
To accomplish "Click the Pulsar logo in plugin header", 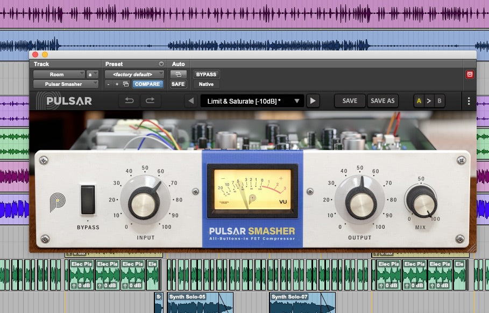I will [x=64, y=101].
